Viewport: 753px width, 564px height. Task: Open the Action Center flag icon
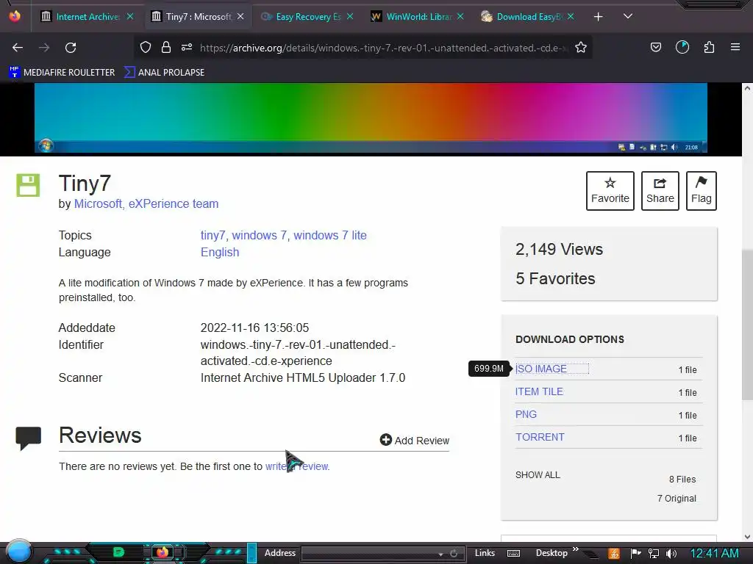636,554
